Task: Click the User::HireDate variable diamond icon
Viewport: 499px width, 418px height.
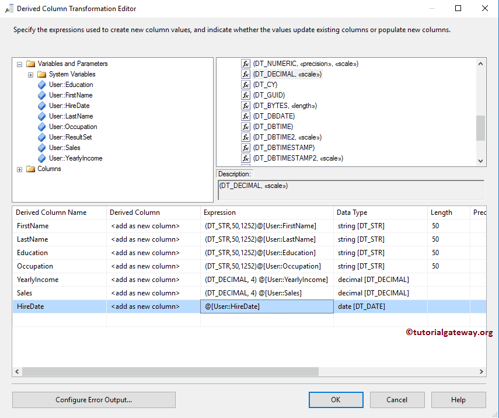Action: click(x=41, y=106)
